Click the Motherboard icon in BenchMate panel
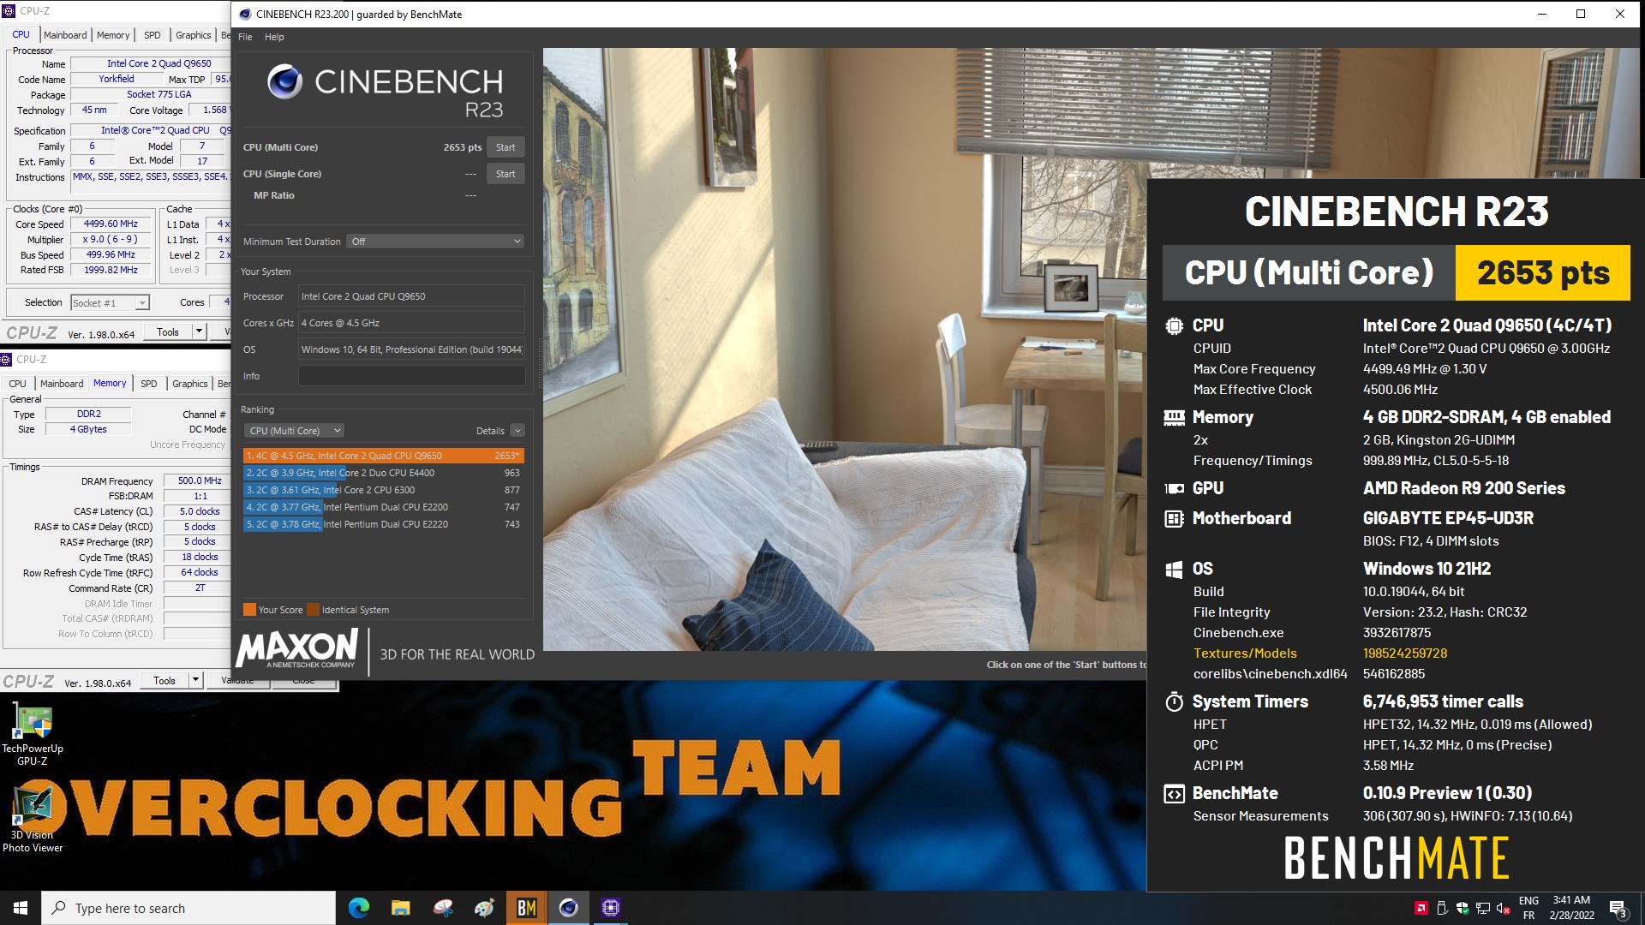The image size is (1645, 925). click(x=1174, y=518)
